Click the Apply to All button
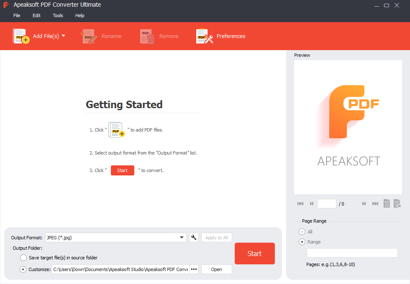Image resolution: width=410 pixels, height=284 pixels. click(217, 238)
